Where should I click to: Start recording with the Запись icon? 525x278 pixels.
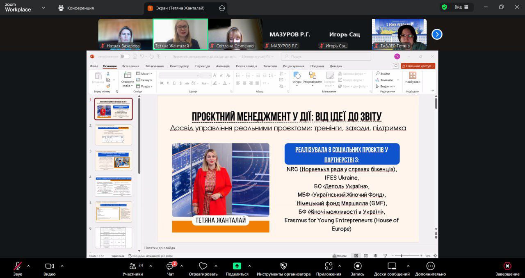tap(357, 266)
